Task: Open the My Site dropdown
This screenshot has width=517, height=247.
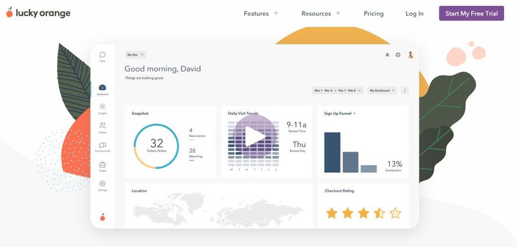Action: [x=136, y=55]
